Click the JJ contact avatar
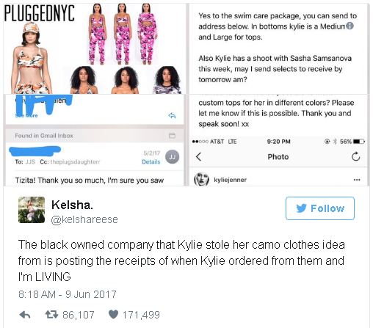This screenshot has height=328, width=373. point(173,157)
